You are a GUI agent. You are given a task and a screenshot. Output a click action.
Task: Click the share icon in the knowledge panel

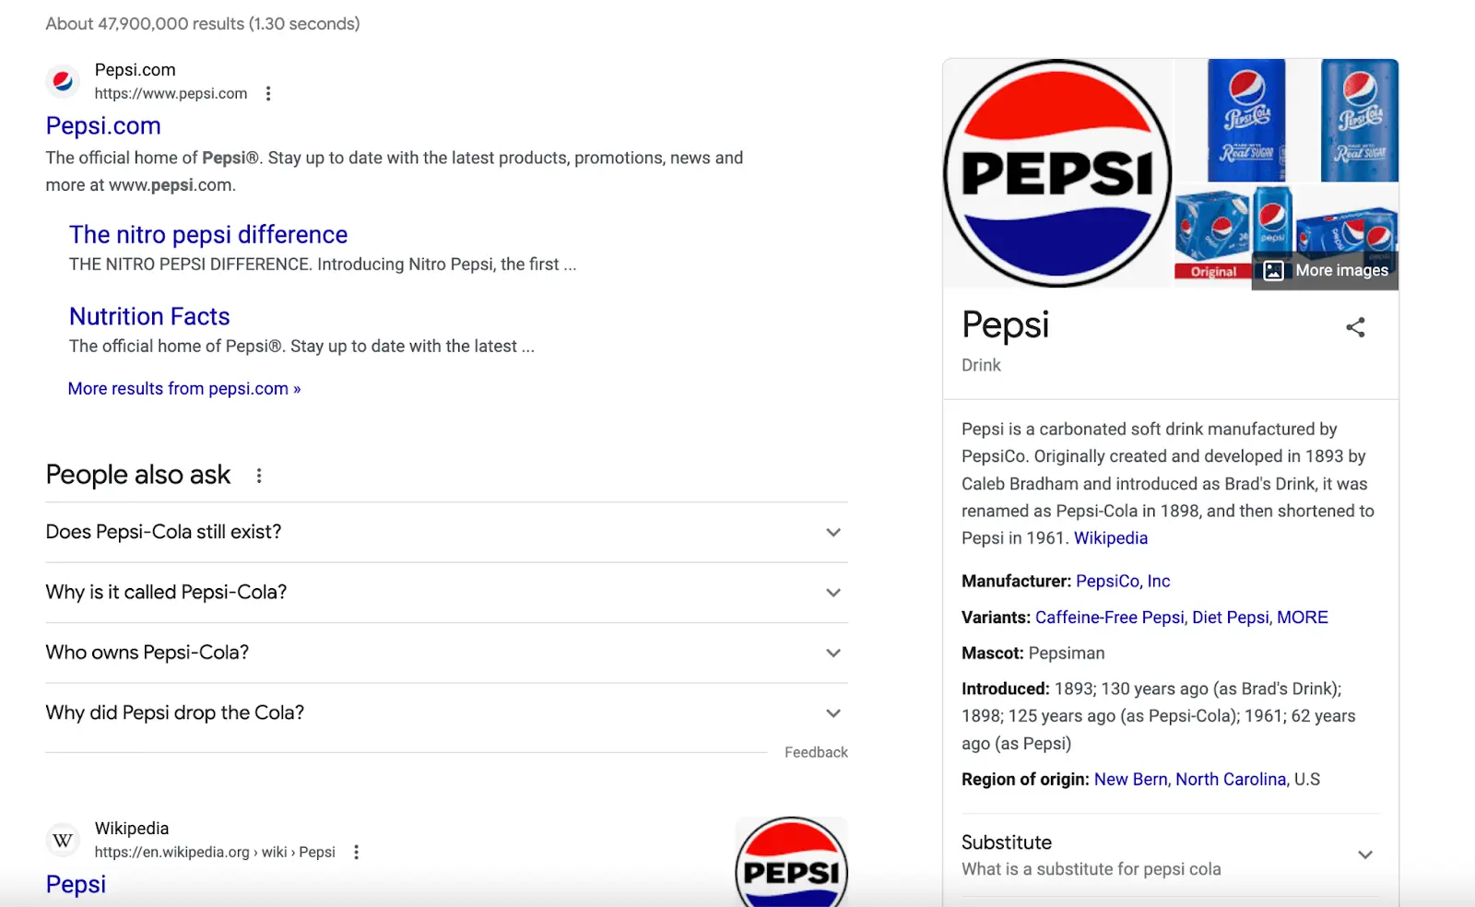[x=1355, y=327]
